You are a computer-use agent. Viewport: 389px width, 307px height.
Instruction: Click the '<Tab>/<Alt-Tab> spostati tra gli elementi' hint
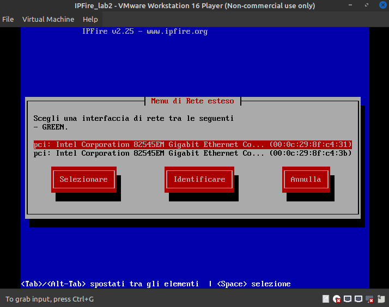[110, 284]
